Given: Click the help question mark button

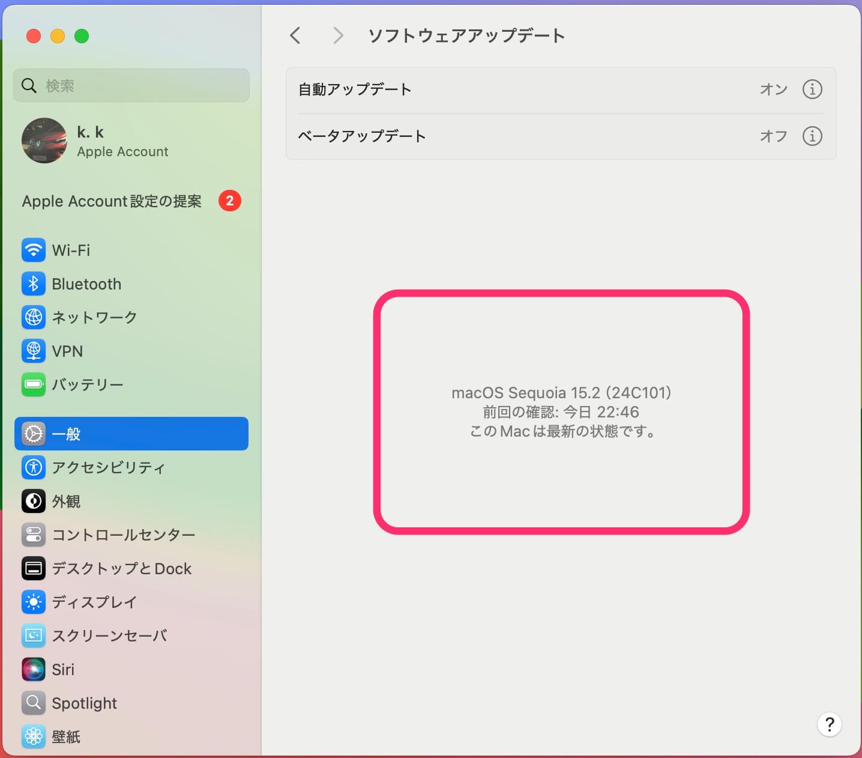Looking at the screenshot, I should pyautogui.click(x=830, y=724).
